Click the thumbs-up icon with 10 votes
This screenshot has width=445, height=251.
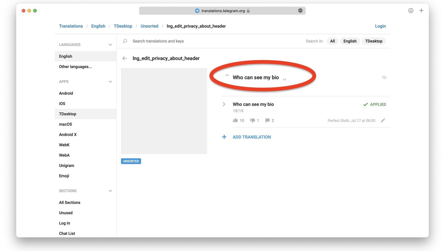click(235, 120)
